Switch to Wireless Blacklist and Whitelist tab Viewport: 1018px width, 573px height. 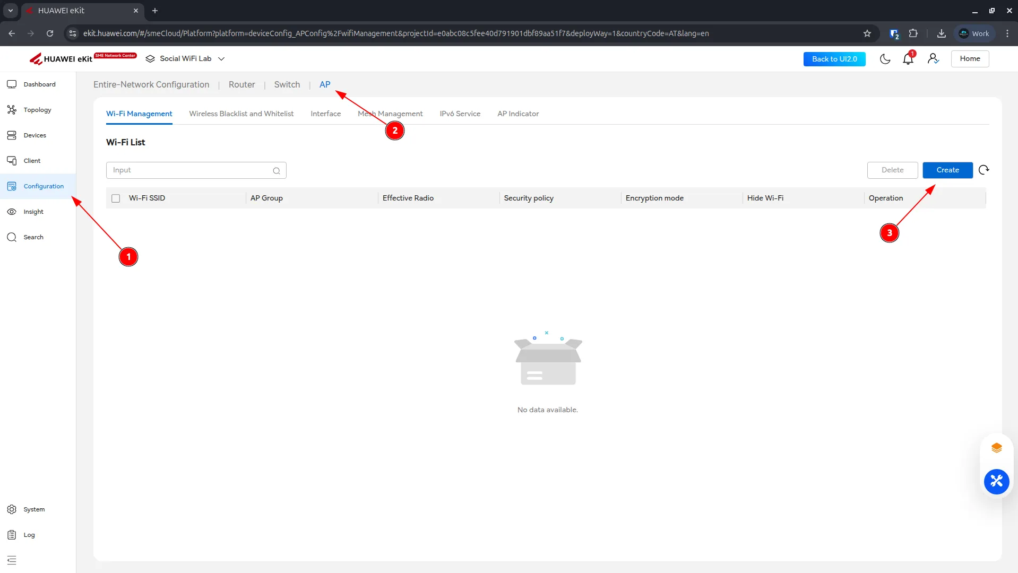(x=241, y=114)
